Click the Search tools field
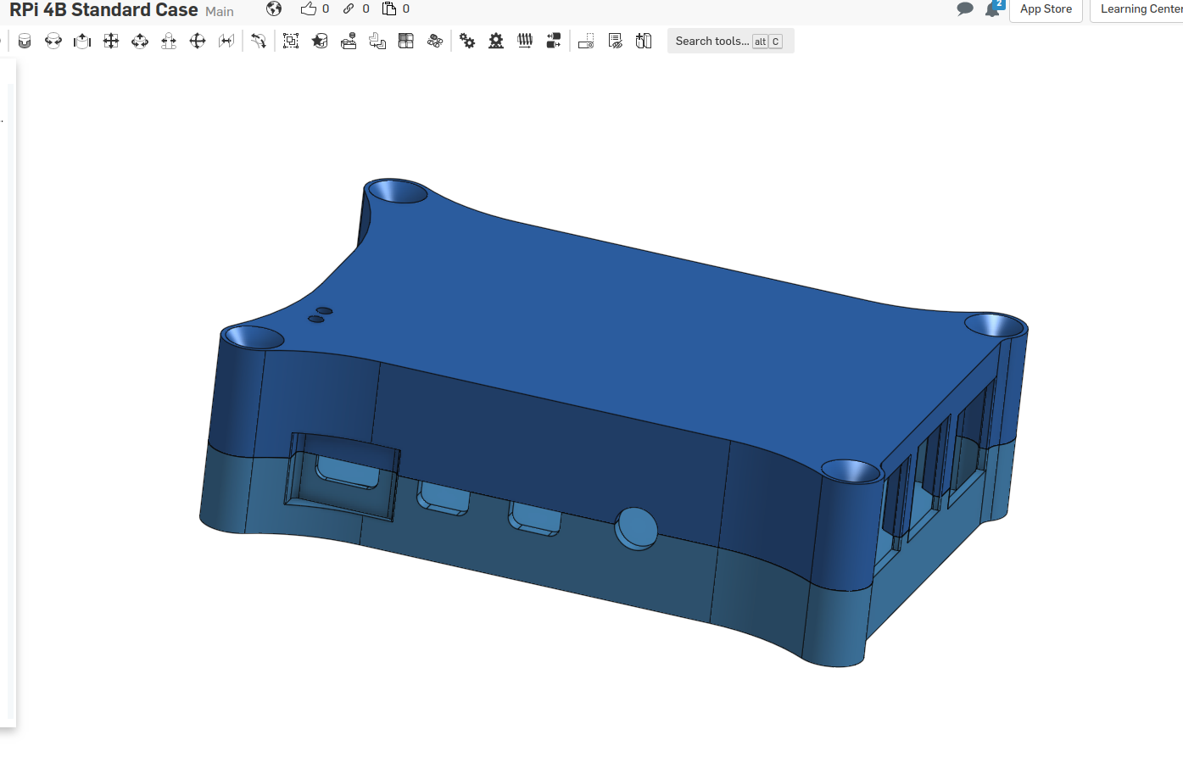The height and width of the screenshot is (757, 1183). coord(730,41)
